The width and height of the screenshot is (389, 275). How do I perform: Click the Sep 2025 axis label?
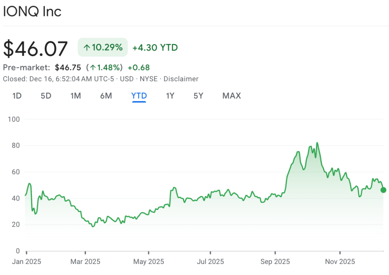tap(275, 262)
